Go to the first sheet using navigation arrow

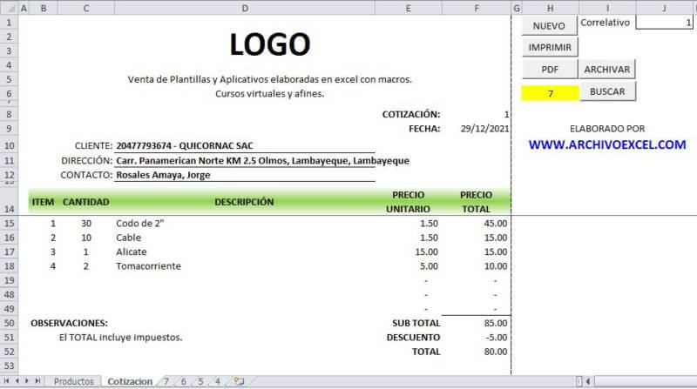click(7, 381)
